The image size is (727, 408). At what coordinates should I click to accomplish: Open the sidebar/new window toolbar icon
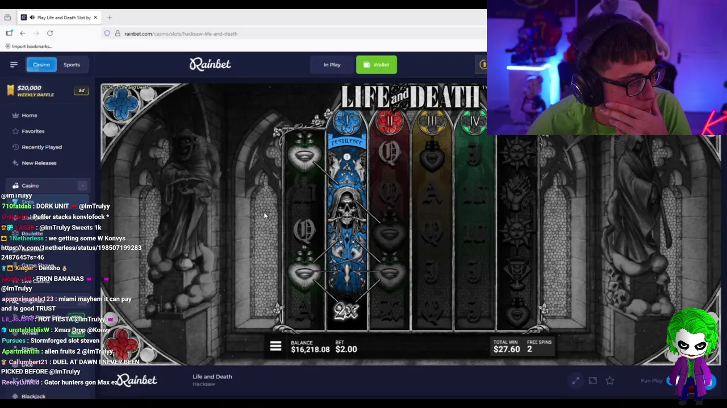pyautogui.click(x=9, y=33)
